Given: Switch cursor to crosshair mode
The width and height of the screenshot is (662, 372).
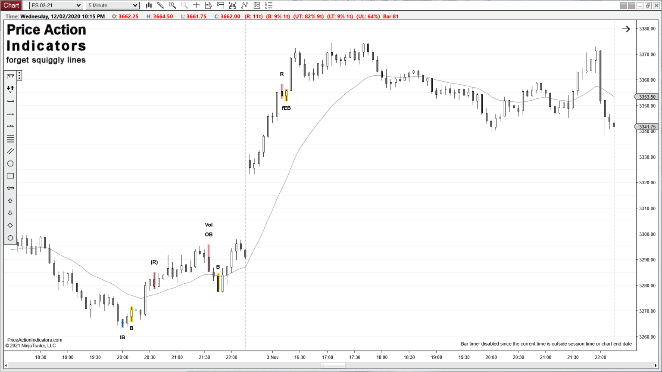Looking at the screenshot, I should [196, 5].
